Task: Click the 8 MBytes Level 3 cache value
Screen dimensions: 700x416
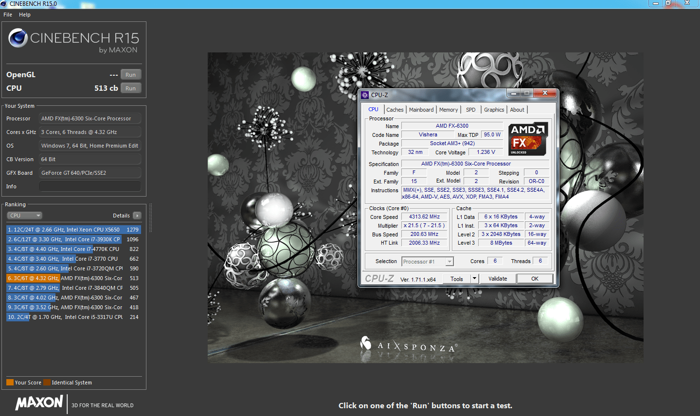Action: coord(501,243)
